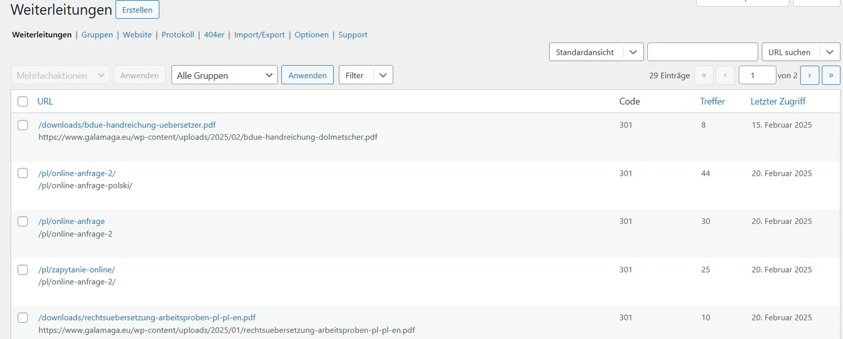Image resolution: width=843 pixels, height=339 pixels.
Task: Open the Mehrfachaktionen dropdown
Action: (x=60, y=75)
